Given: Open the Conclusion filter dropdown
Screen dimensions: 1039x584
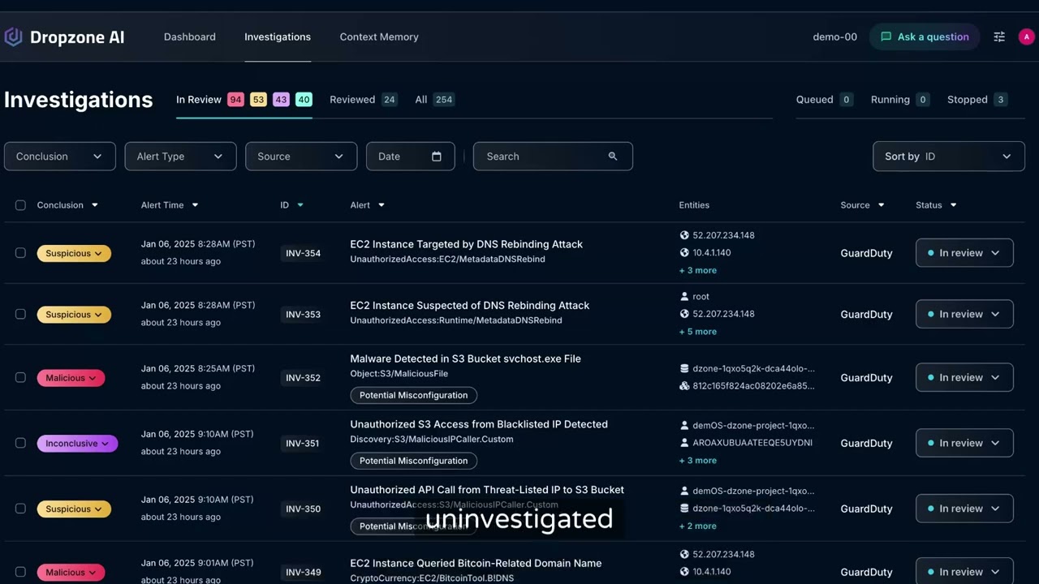Looking at the screenshot, I should (59, 157).
